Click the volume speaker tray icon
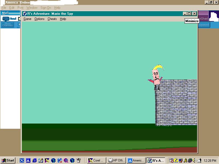The height and width of the screenshot is (164, 219). pyautogui.click(x=194, y=160)
